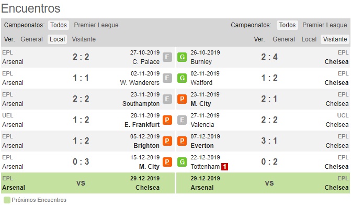
Task: Click the green G badge next to Burnley
Action: click(182, 57)
